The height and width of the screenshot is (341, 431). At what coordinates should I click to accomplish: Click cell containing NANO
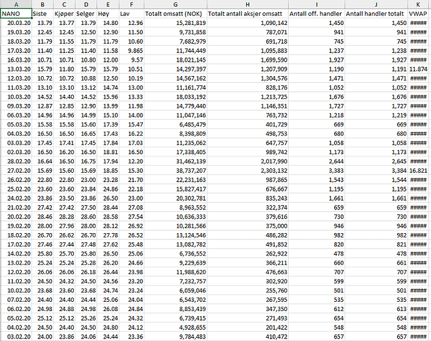tap(16, 14)
